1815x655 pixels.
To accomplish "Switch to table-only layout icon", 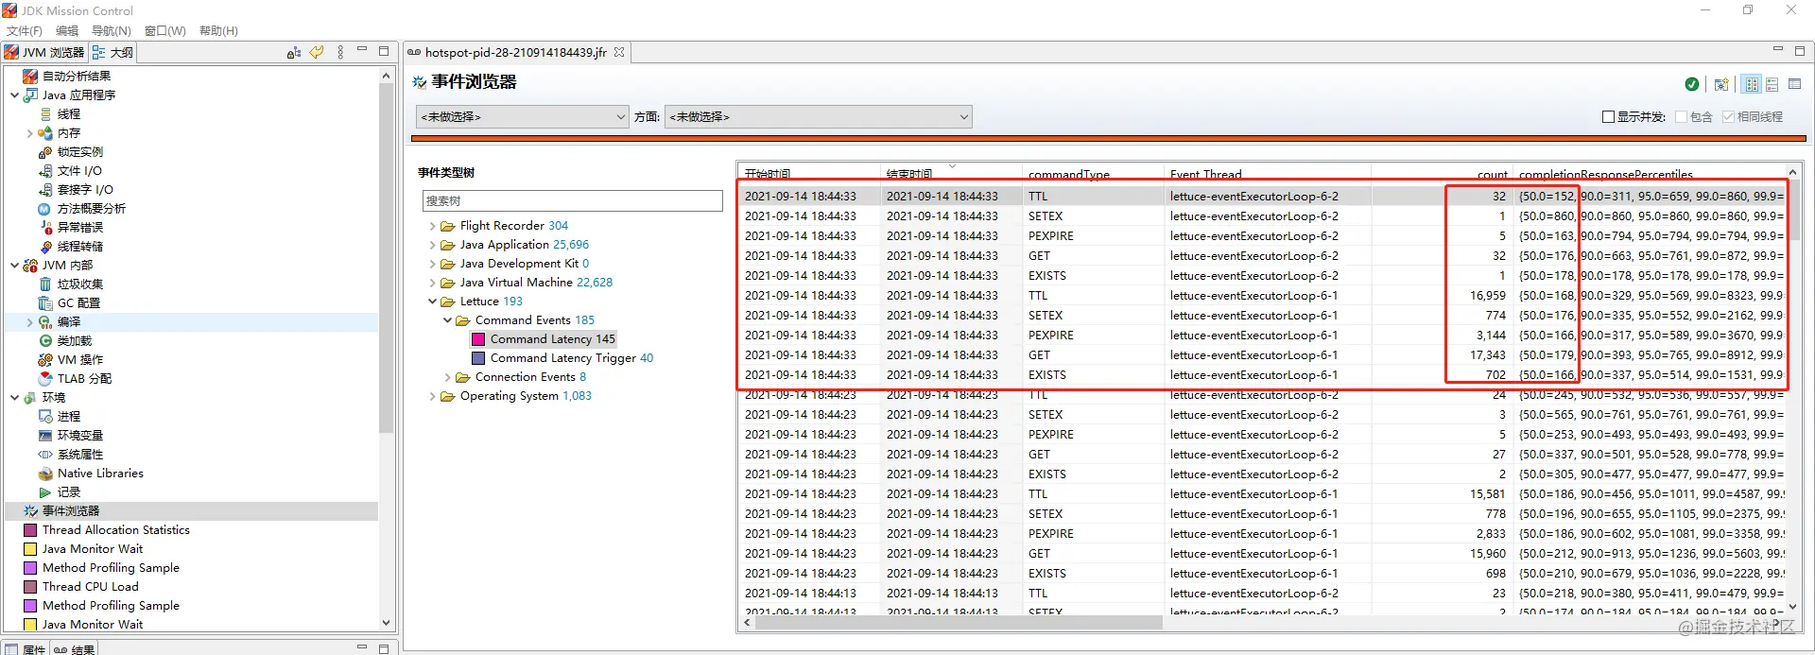I will (1795, 84).
